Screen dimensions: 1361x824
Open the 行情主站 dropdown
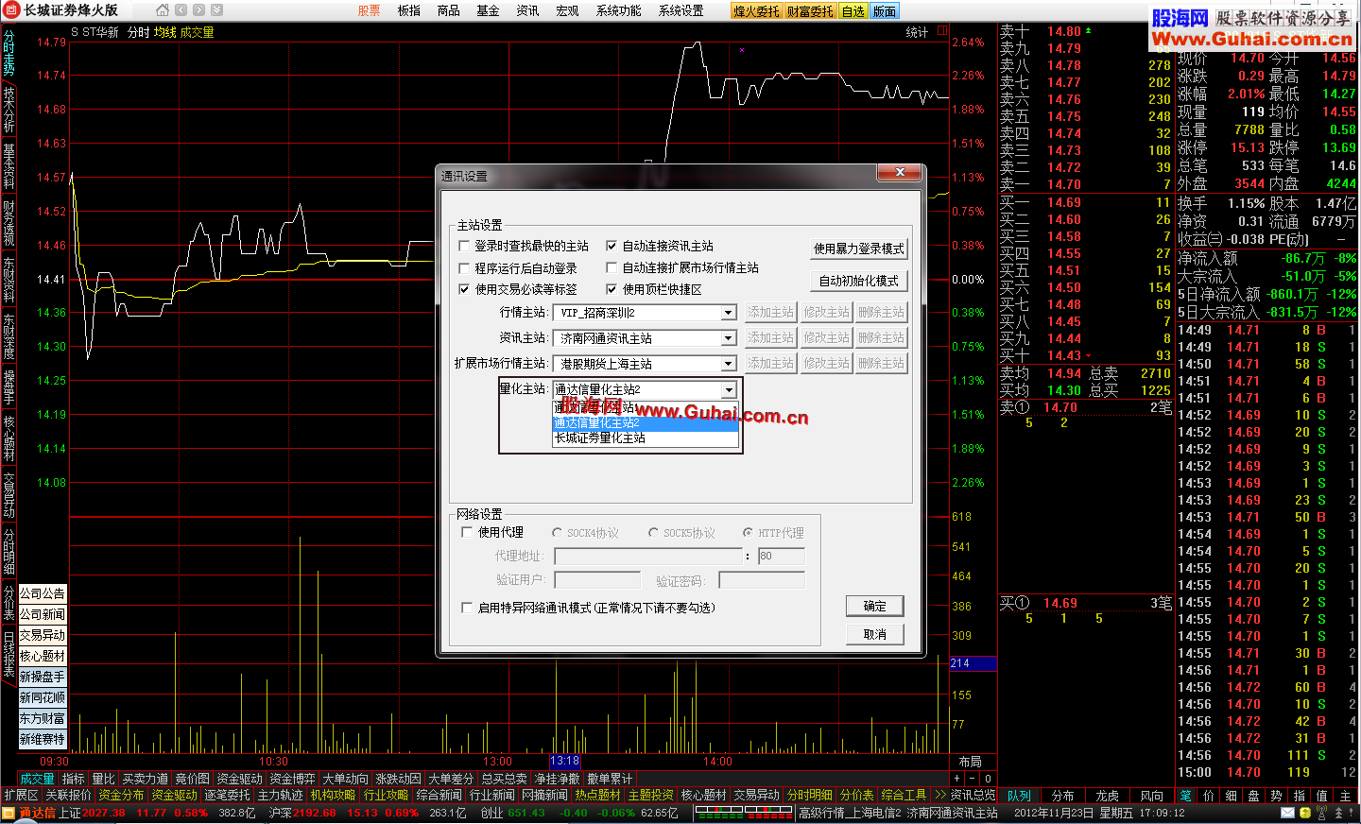[728, 313]
